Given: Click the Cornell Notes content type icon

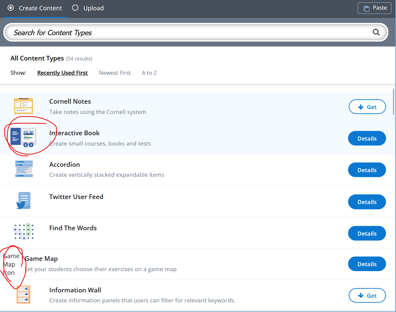Looking at the screenshot, I should tap(23, 106).
